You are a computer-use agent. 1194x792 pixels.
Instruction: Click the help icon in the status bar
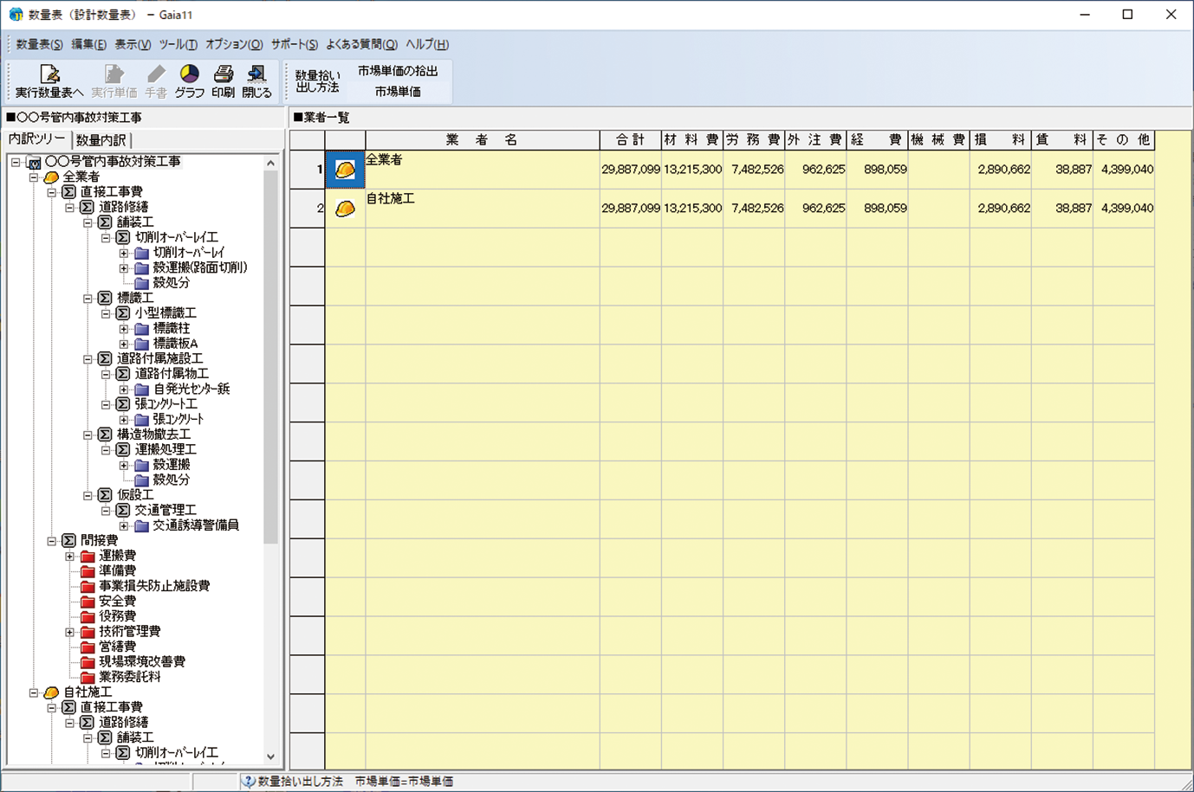tap(249, 782)
